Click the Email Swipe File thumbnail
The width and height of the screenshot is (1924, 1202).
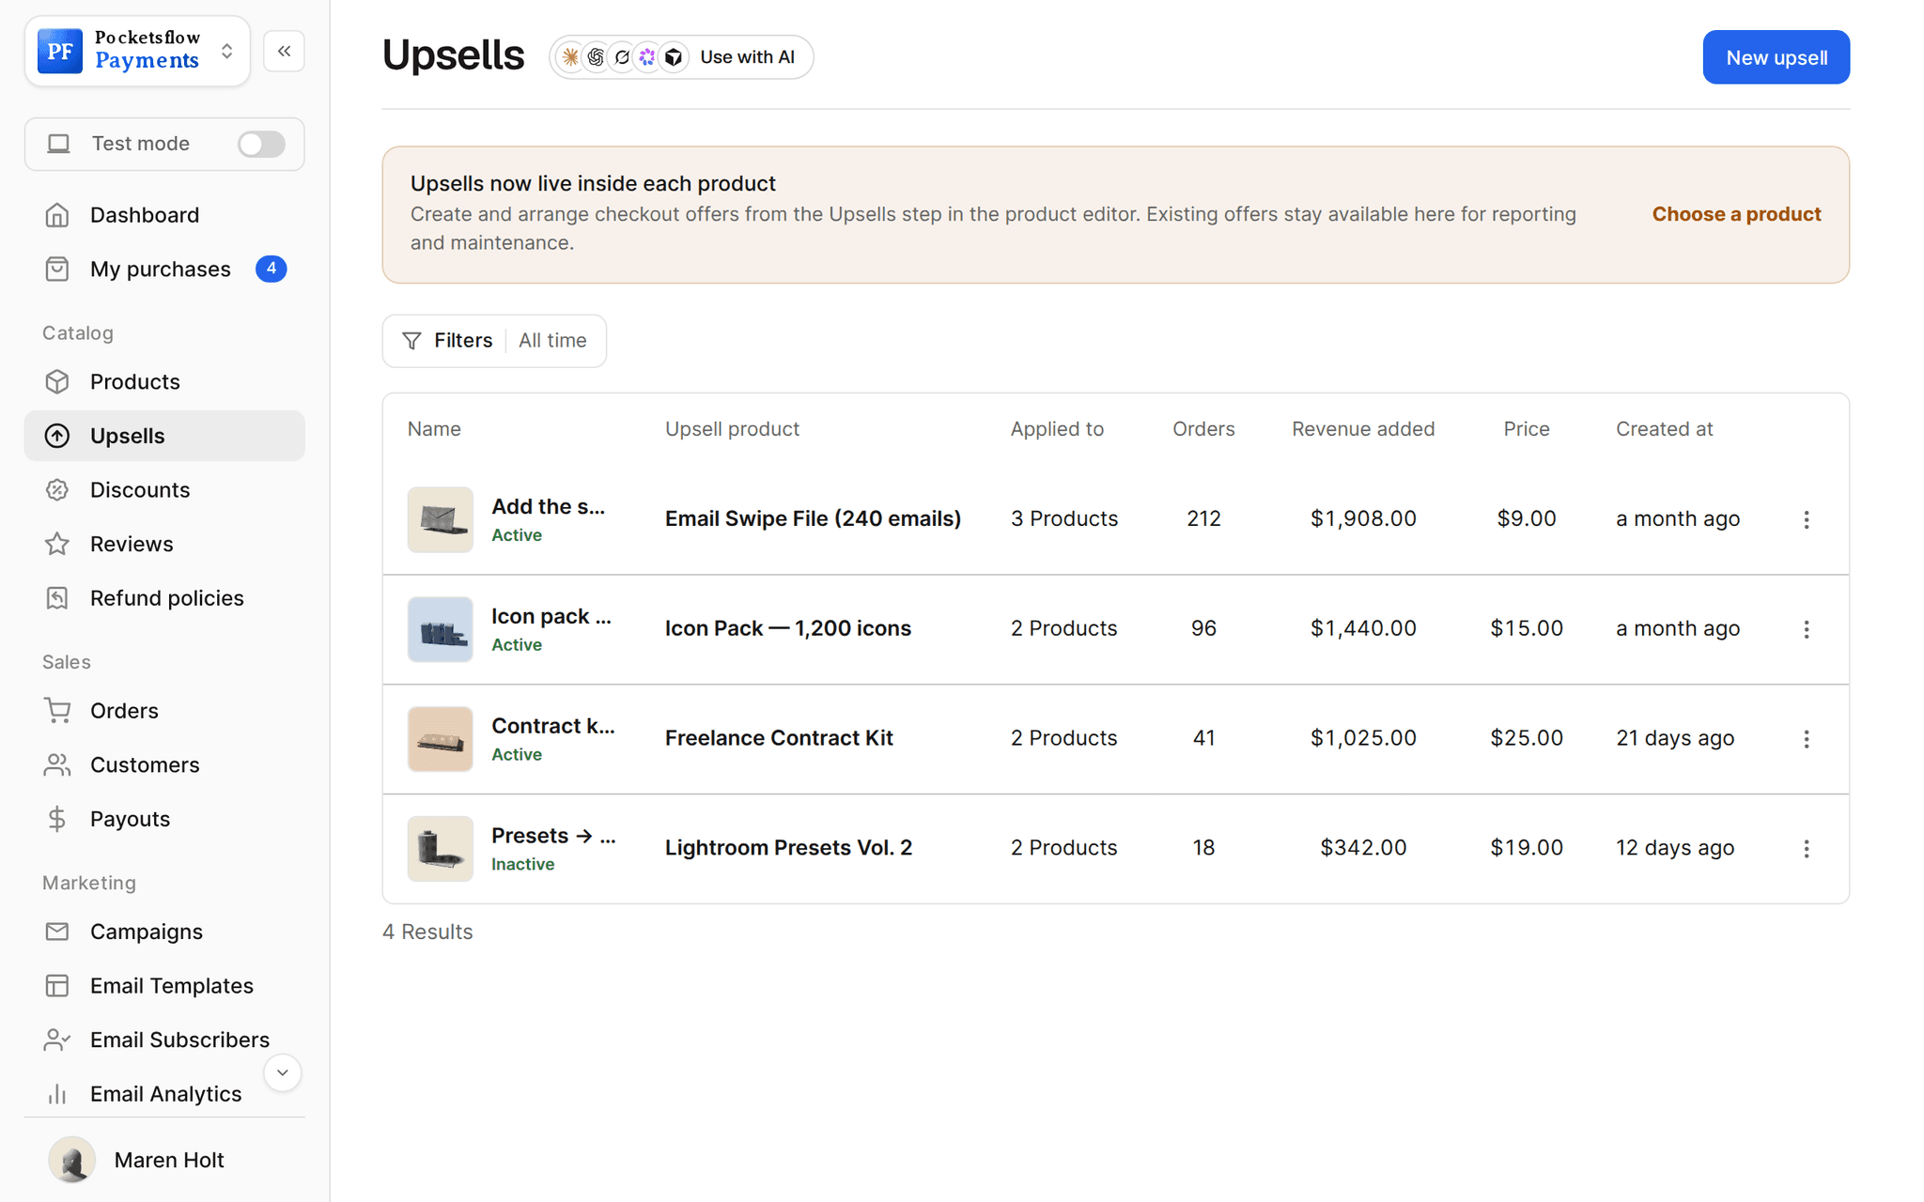(440, 519)
